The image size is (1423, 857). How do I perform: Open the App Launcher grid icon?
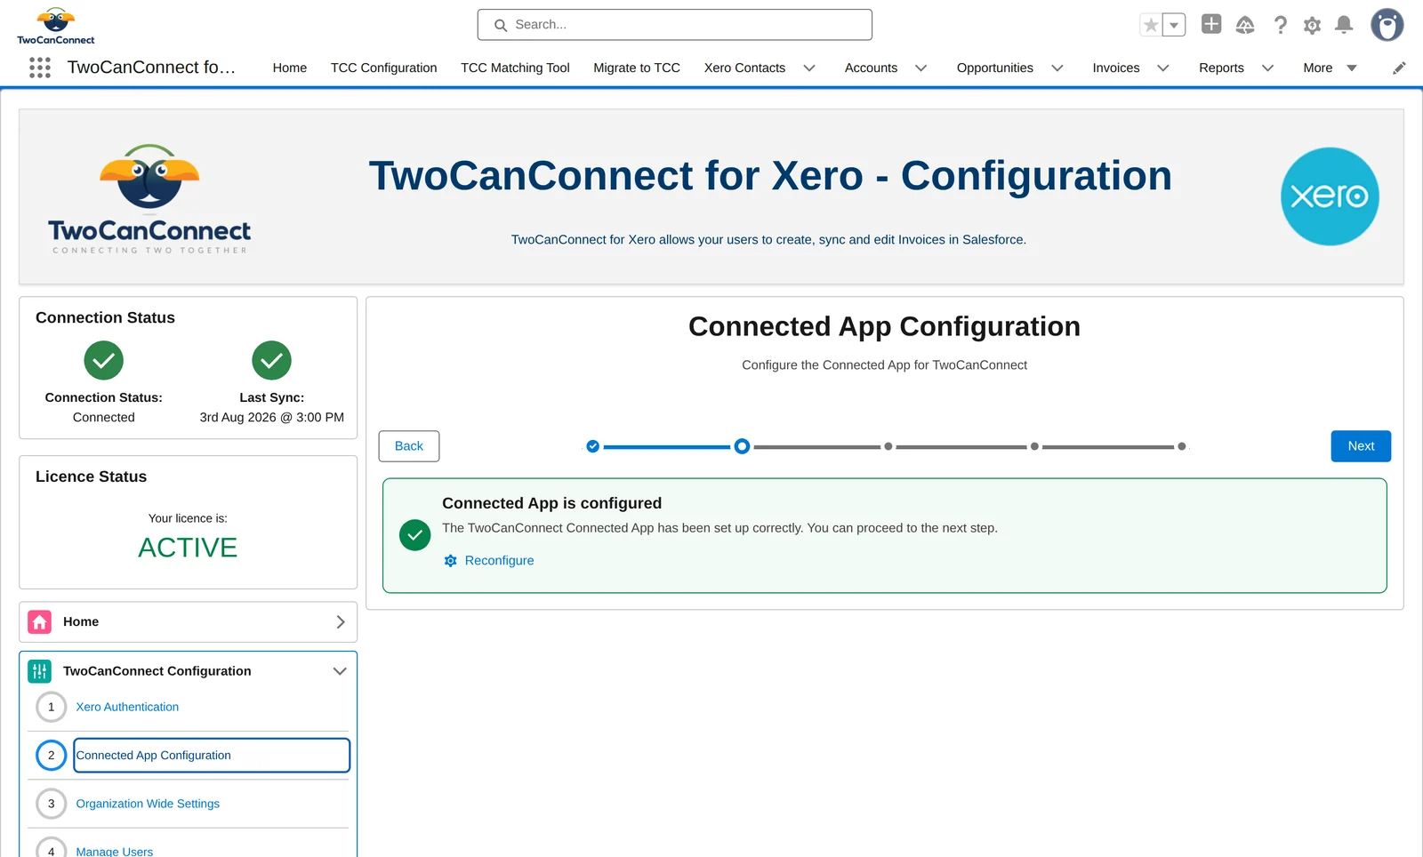coord(40,68)
